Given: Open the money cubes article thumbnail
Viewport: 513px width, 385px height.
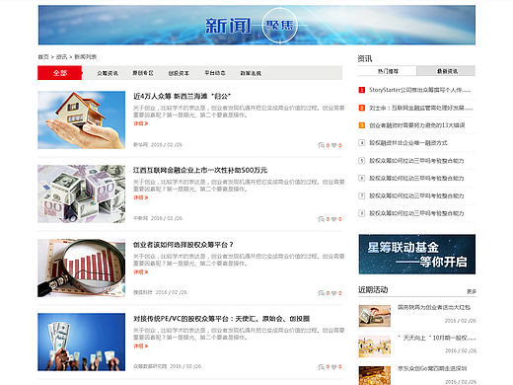Looking at the screenshot, I should pyautogui.click(x=81, y=193).
